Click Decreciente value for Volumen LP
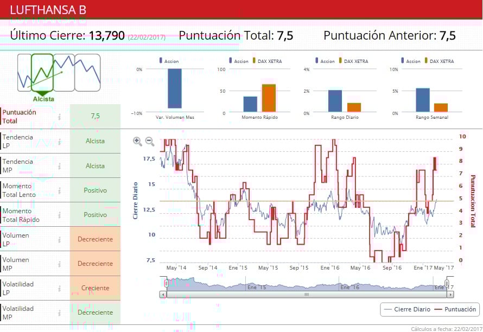Image resolution: width=483 pixels, height=332 pixels. pyautogui.click(x=95, y=239)
